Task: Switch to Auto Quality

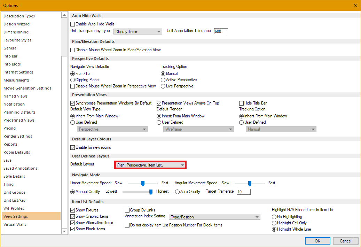Action: (x=178, y=191)
